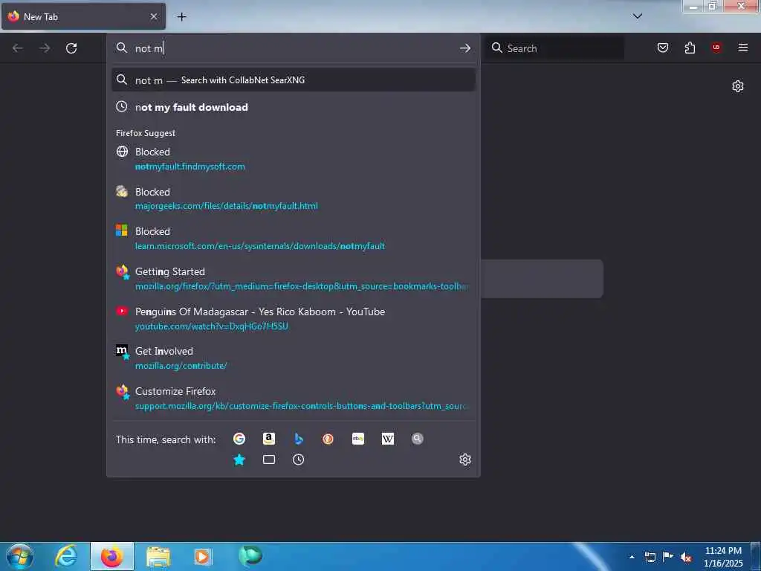This screenshot has width=761, height=571.
Task: Open the Penguins Of Madagascar YouTube suggestion
Action: (293, 318)
